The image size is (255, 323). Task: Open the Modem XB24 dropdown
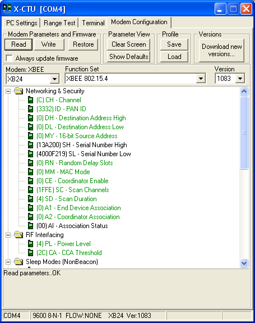coord(54,79)
